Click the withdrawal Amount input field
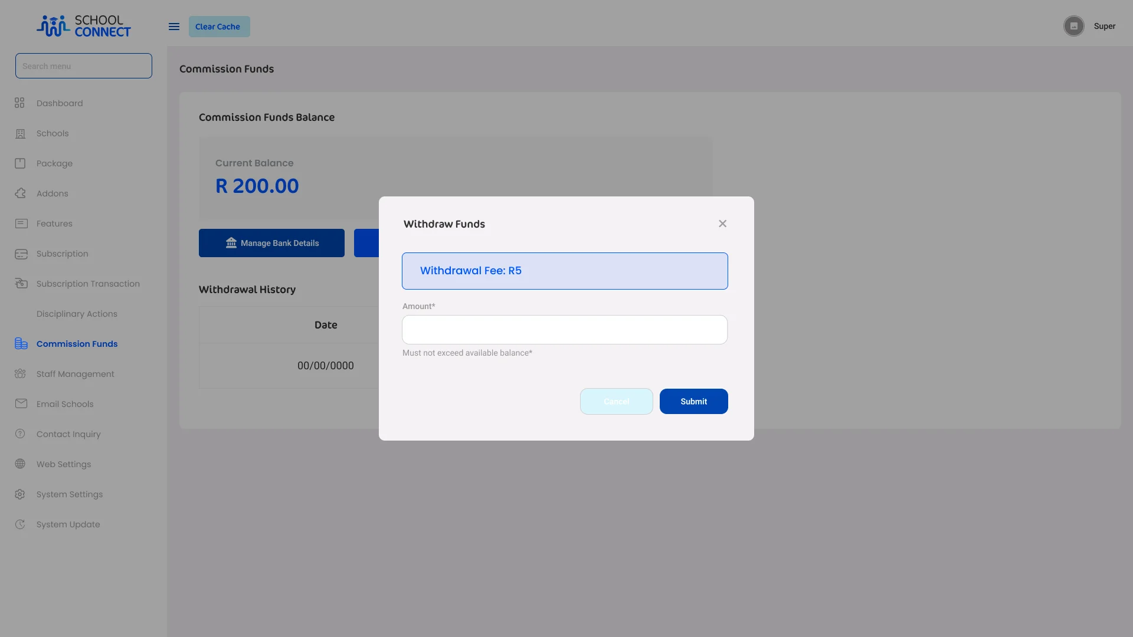The image size is (1133, 637). pyautogui.click(x=565, y=330)
